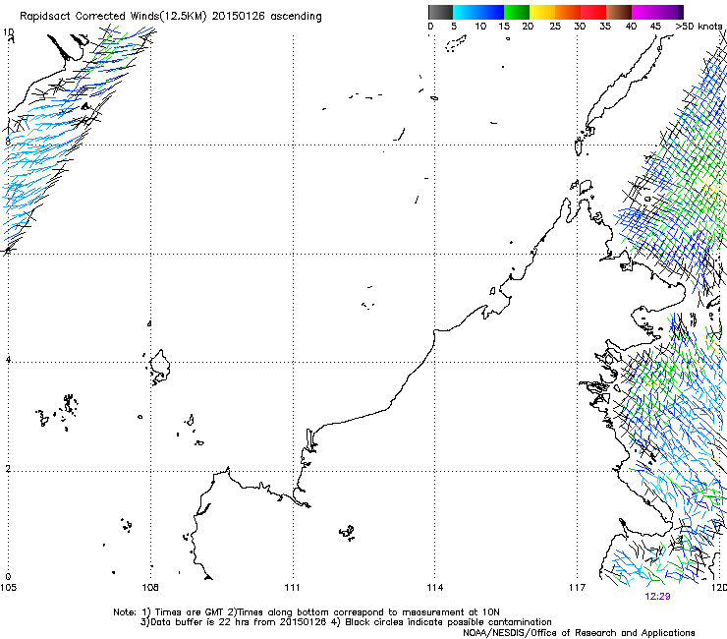727x639 pixels.
Task: Click the latitude axis label '8'
Action: [8, 142]
